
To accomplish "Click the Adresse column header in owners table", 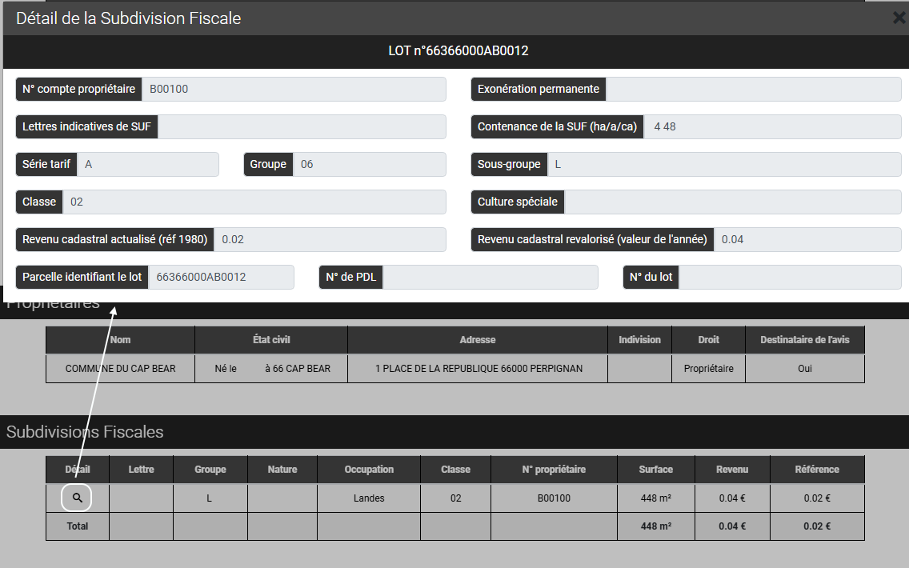I will click(x=477, y=340).
